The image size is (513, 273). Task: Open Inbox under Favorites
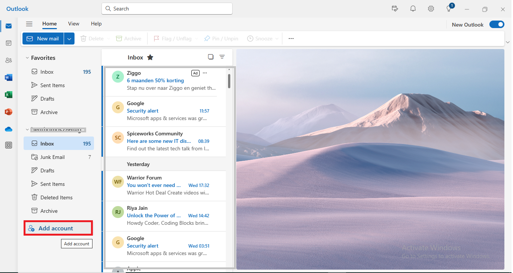pyautogui.click(x=59, y=72)
